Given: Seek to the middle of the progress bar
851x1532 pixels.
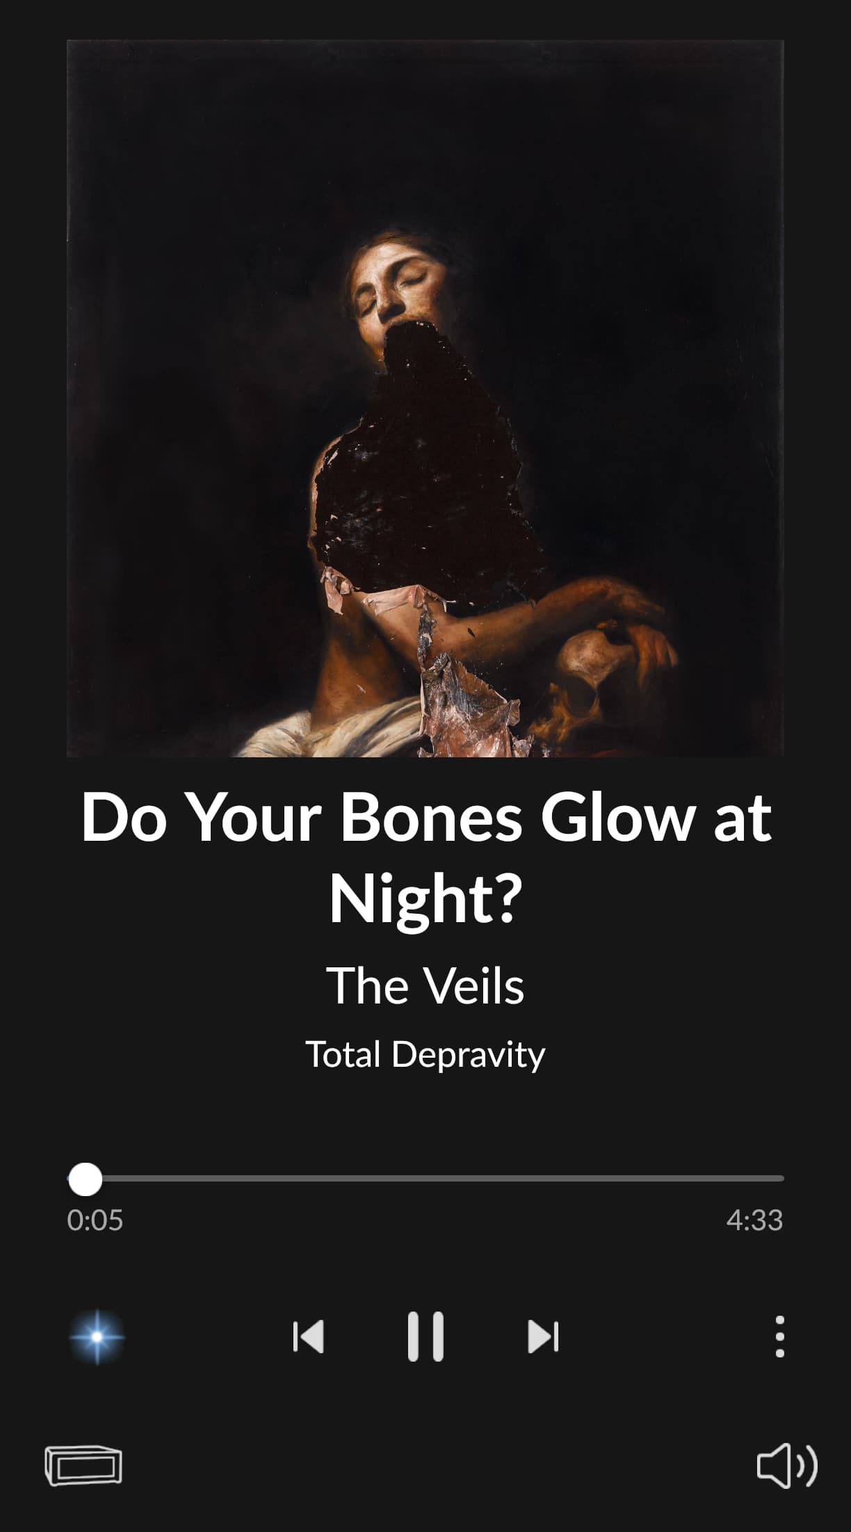Looking at the screenshot, I should tap(425, 1179).
